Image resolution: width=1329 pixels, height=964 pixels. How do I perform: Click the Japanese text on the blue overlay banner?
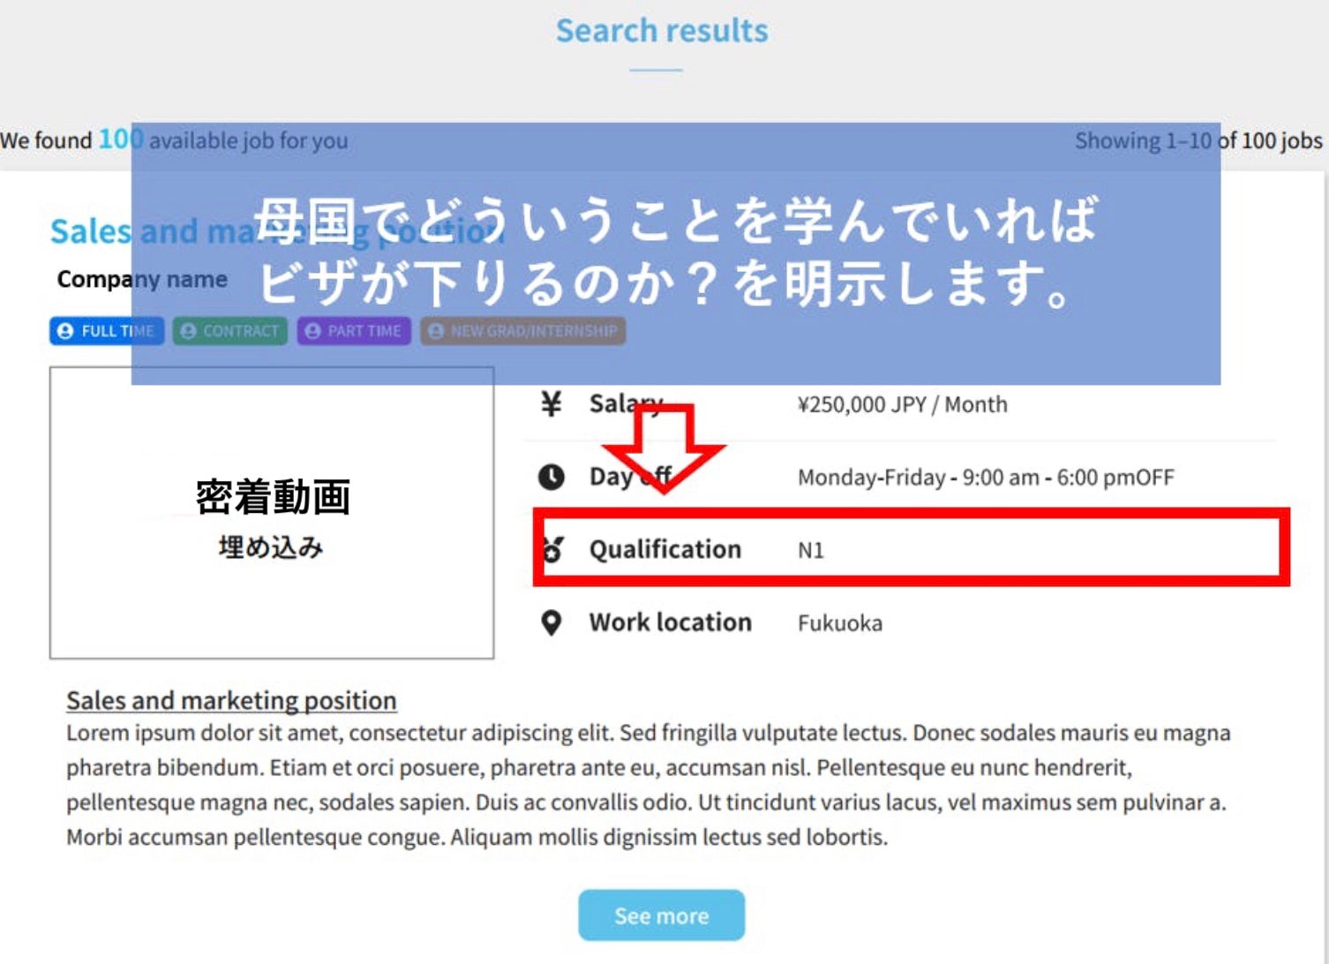[x=676, y=252]
